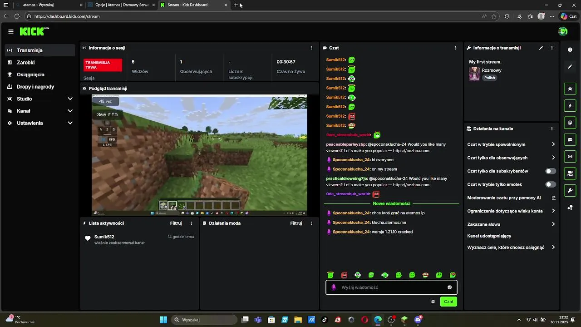Open Discord from the taskbar
The width and height of the screenshot is (581, 327).
coord(418,320)
